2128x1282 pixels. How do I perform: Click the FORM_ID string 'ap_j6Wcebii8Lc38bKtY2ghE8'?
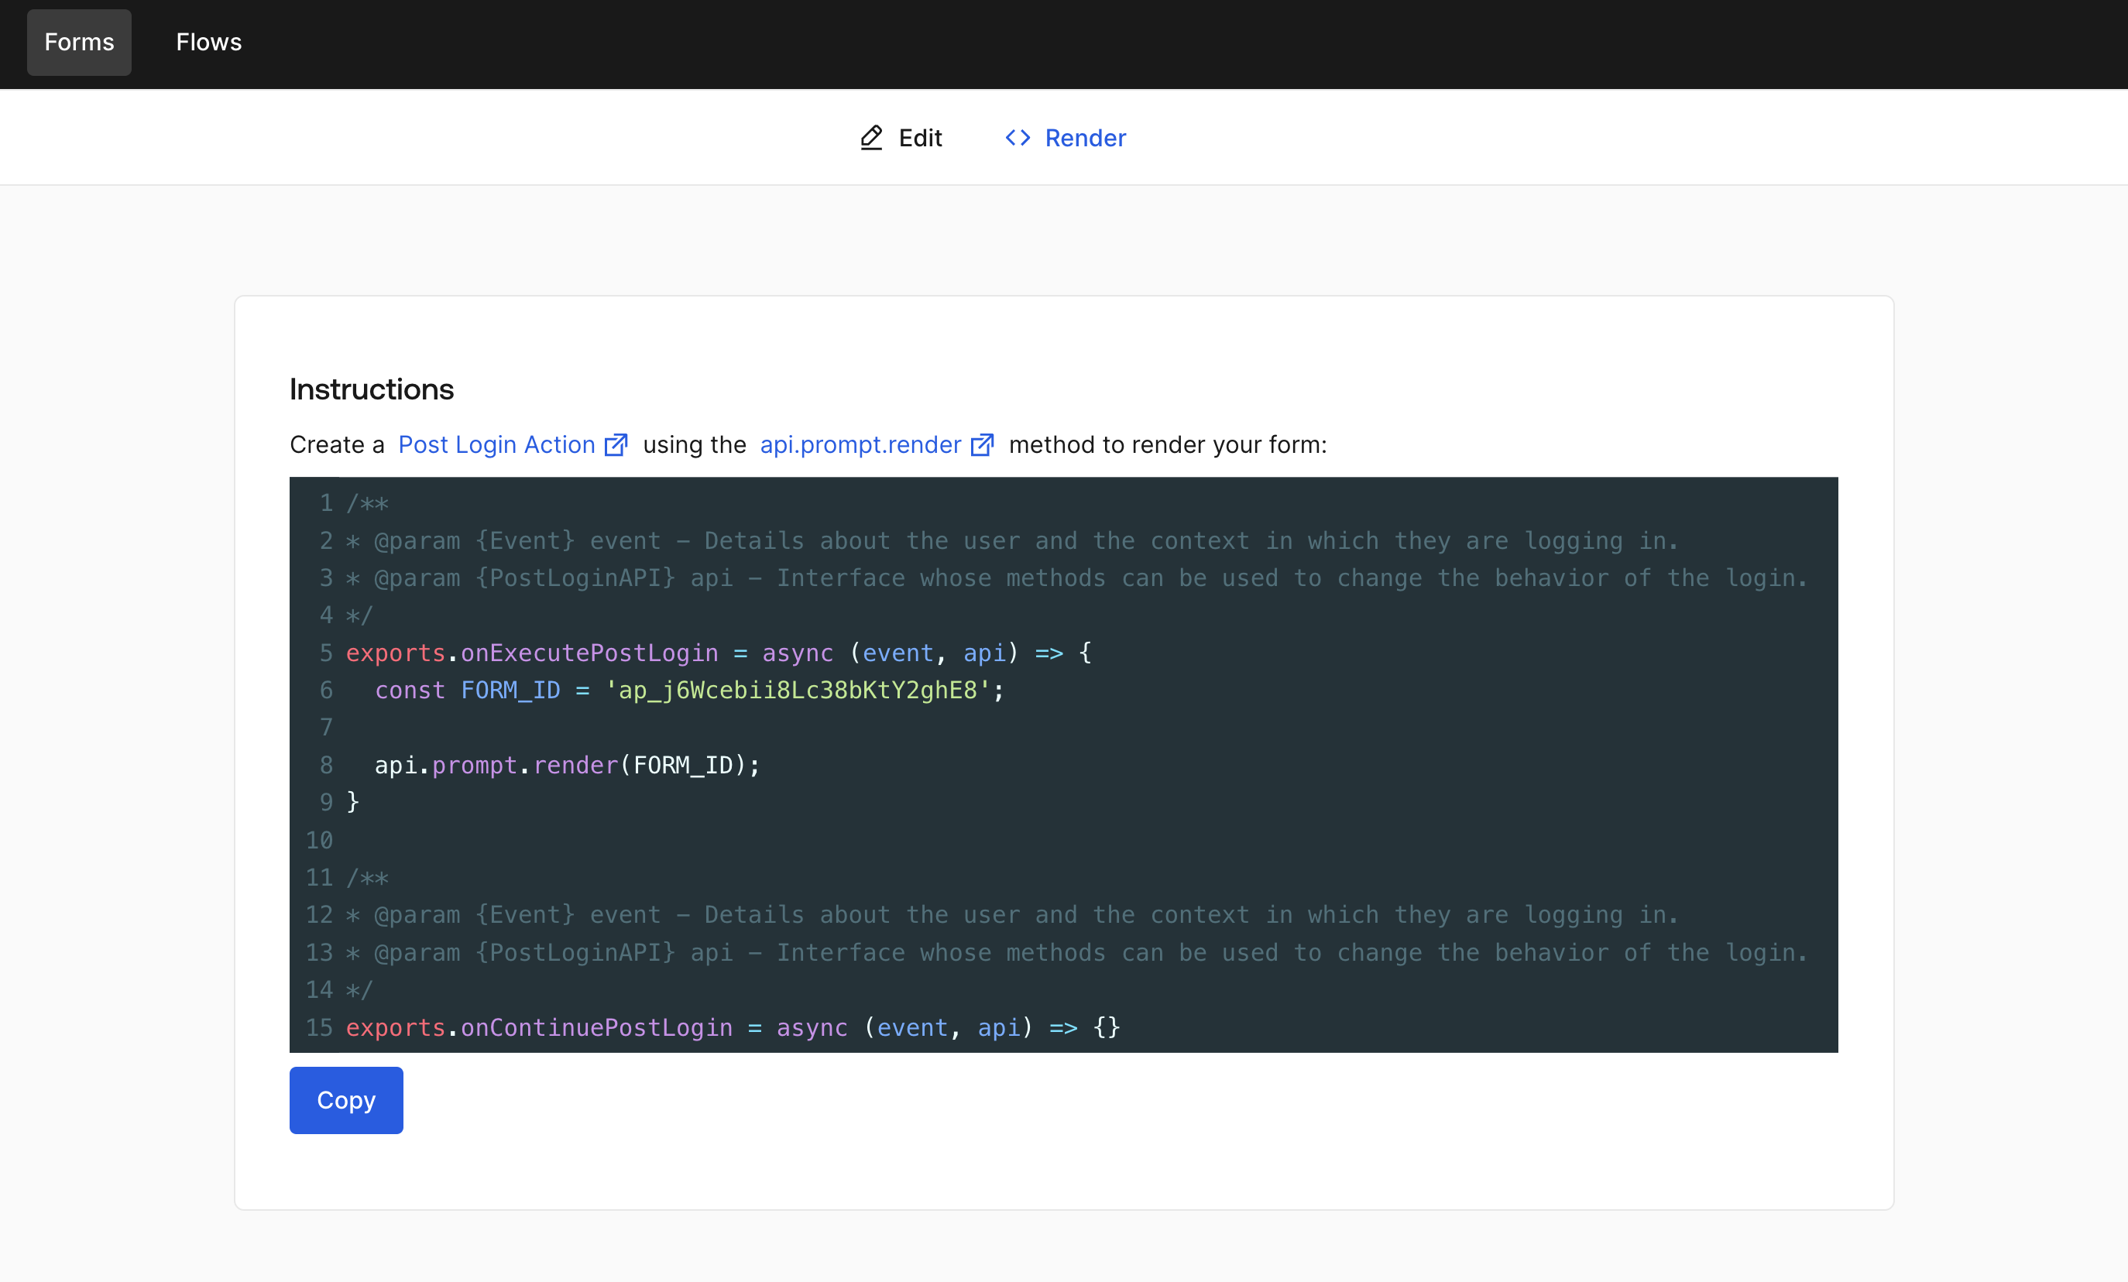798,691
